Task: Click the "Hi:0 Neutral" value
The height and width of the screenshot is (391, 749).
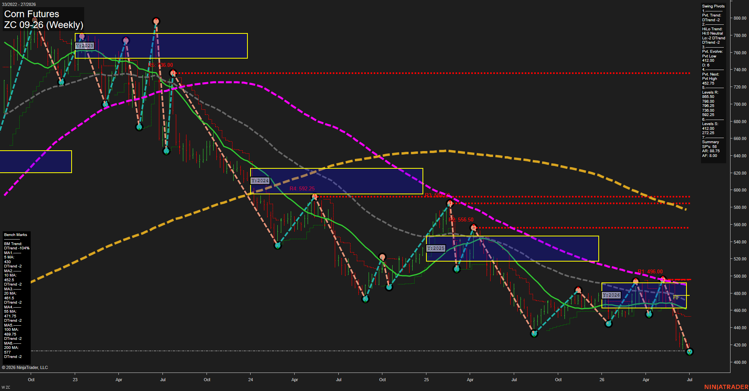Action: pyautogui.click(x=712, y=33)
